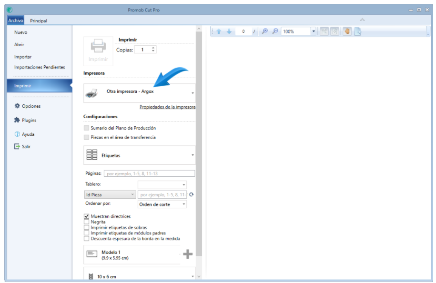Uncheck Muestran directrices
This screenshot has height=283, width=436.
coord(86,216)
